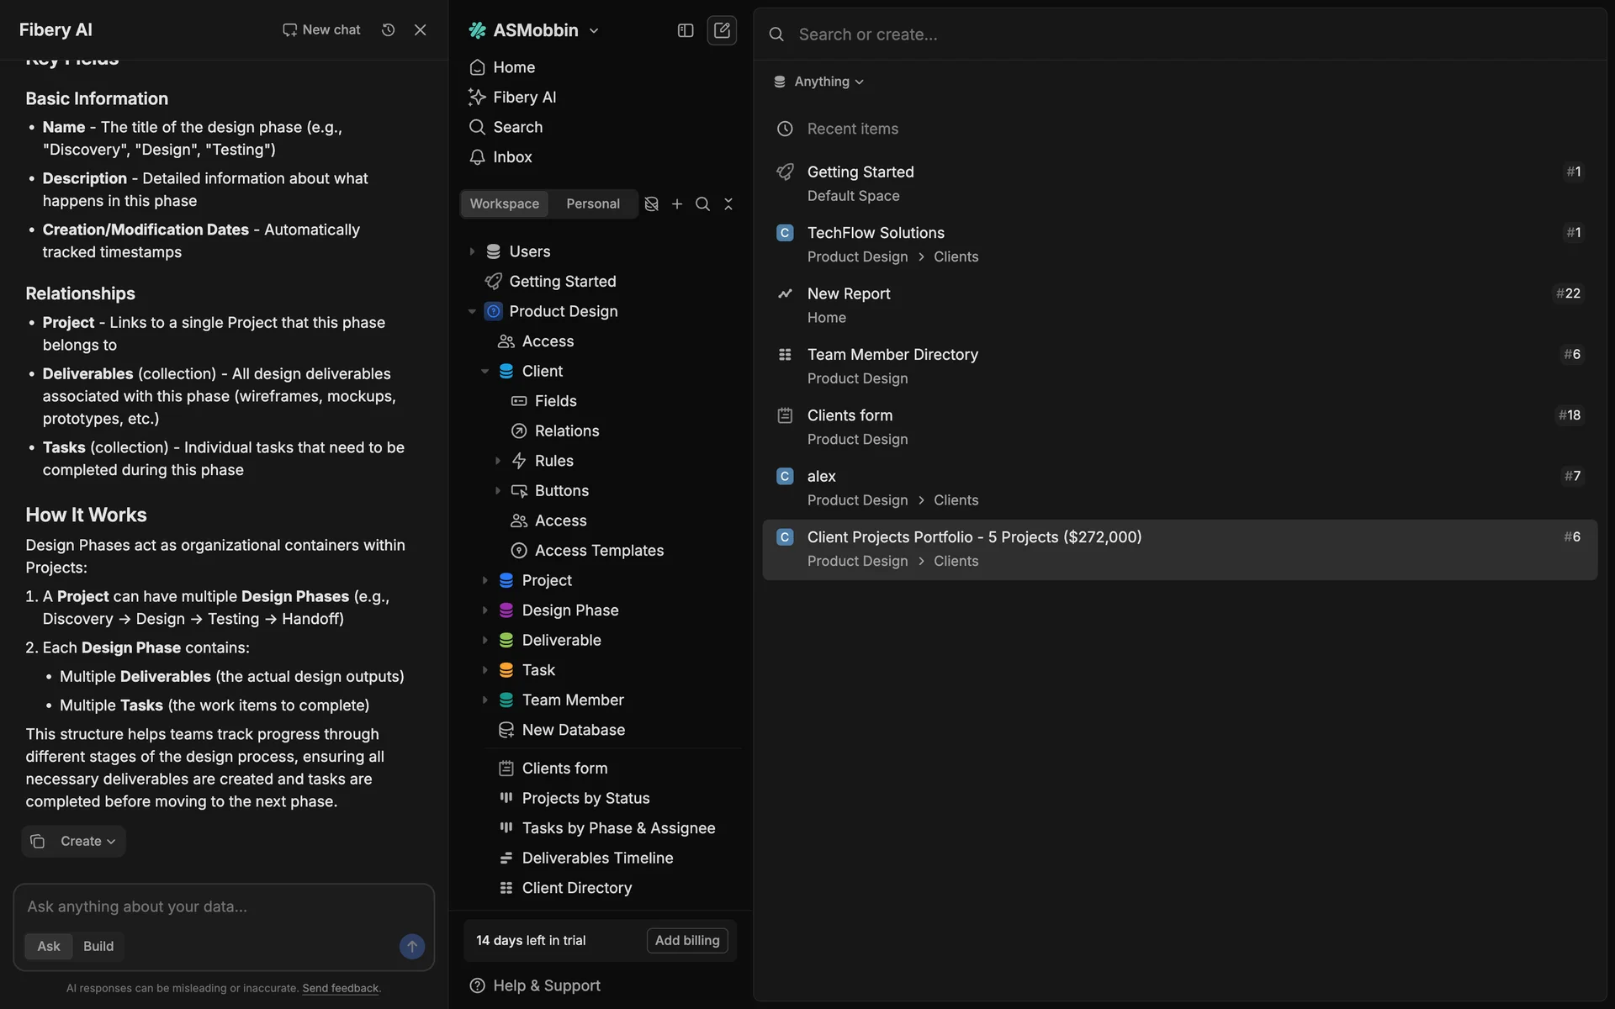Click the plus icon beside Personal tab

click(x=677, y=204)
